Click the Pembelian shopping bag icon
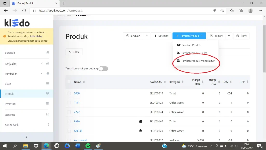Screen dimensions: 266x150 [x=48, y=73]
